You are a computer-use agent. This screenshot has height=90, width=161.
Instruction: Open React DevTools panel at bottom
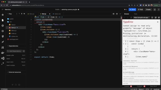pos(153,86)
